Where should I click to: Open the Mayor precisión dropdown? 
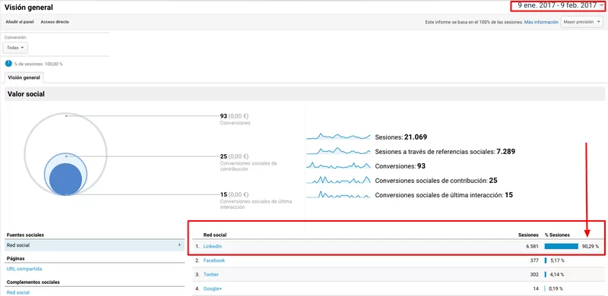581,22
